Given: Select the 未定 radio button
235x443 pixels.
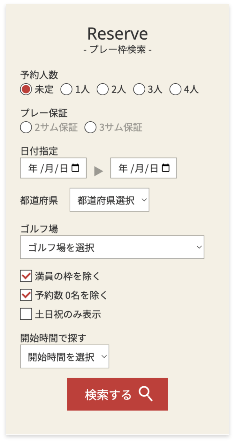Looking at the screenshot, I should [26, 90].
